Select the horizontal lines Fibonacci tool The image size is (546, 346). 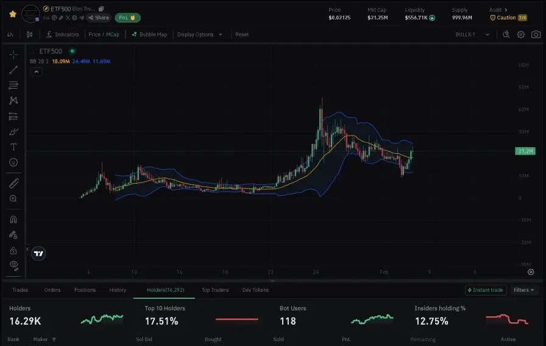click(x=13, y=85)
